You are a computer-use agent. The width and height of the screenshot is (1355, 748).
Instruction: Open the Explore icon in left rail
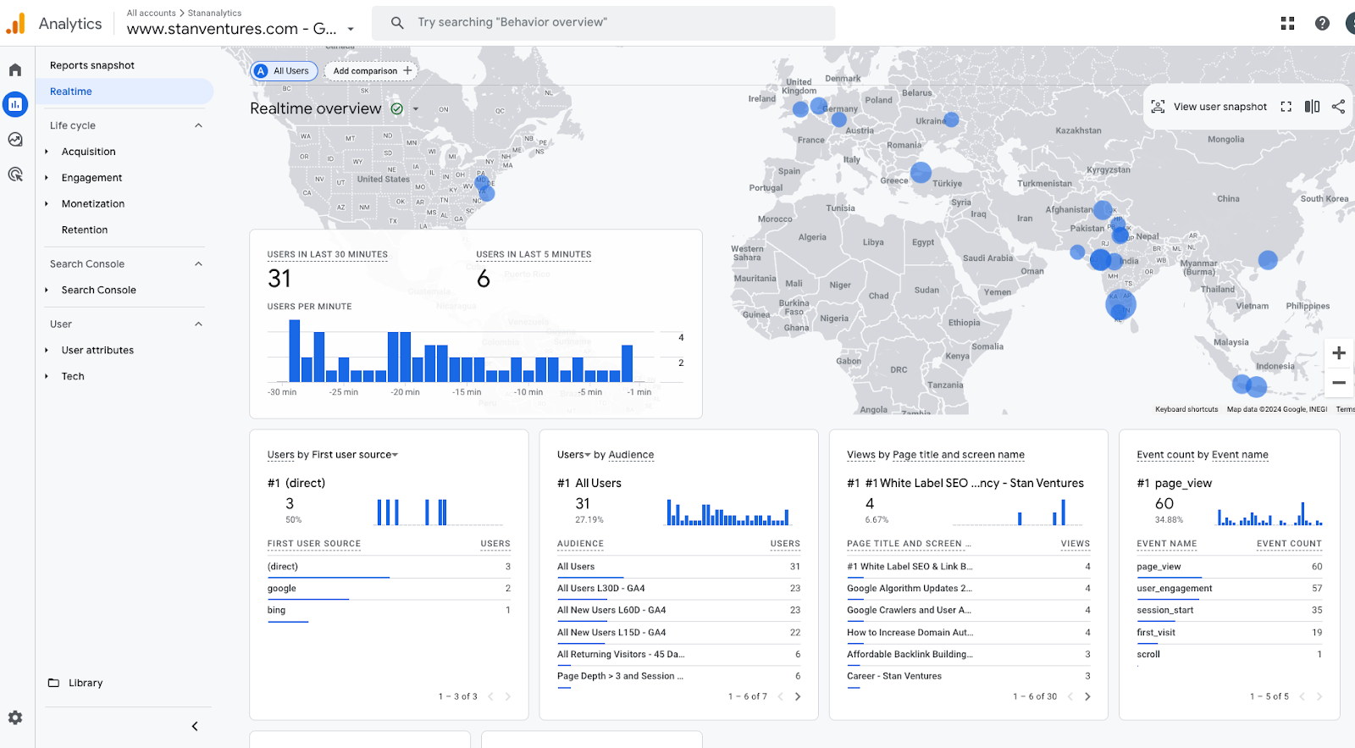click(15, 139)
